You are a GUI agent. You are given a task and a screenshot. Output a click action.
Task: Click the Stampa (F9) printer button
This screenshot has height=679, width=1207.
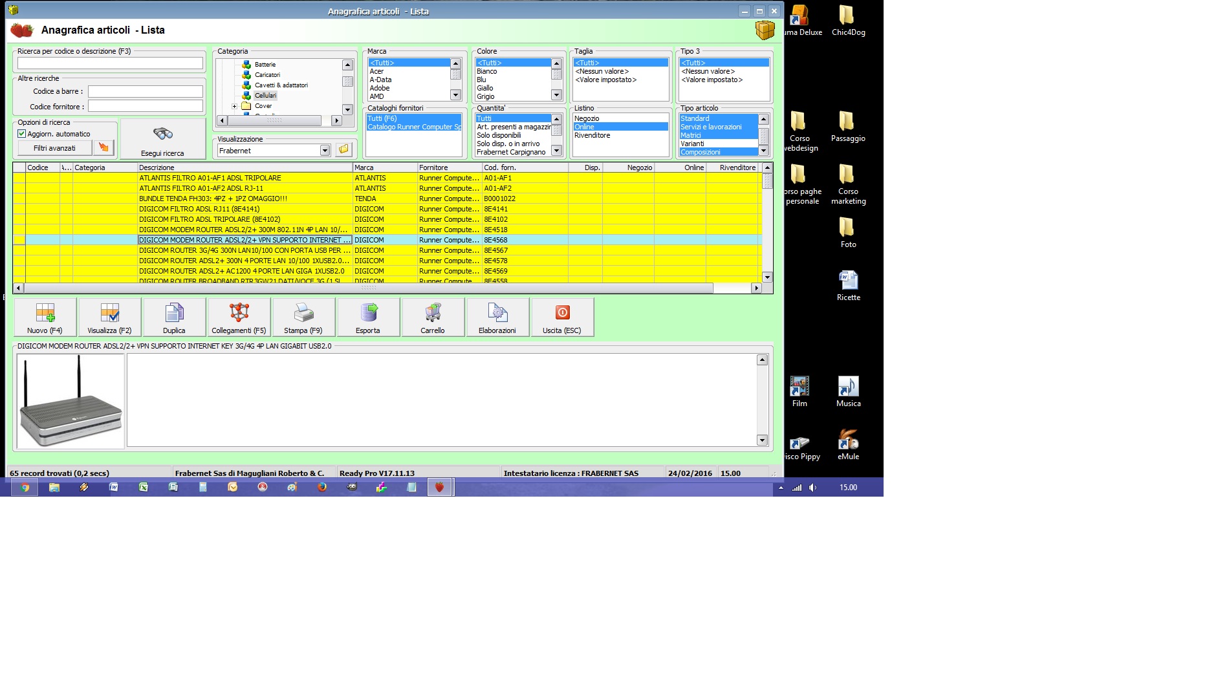(x=304, y=317)
